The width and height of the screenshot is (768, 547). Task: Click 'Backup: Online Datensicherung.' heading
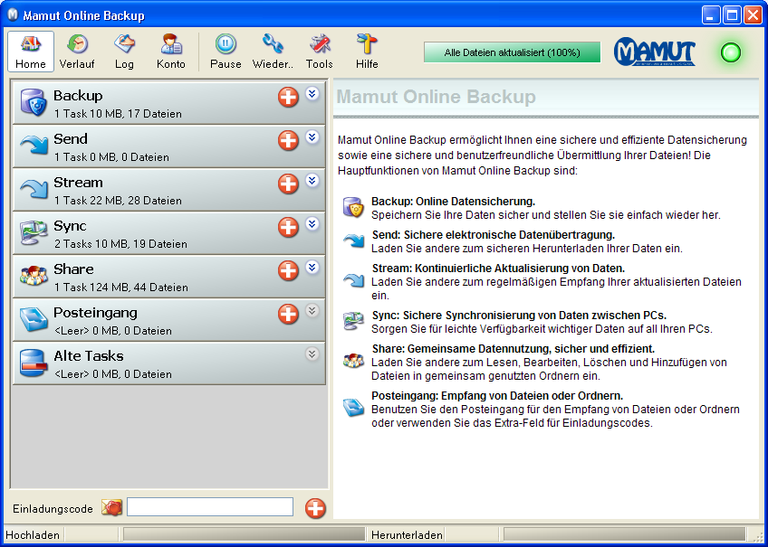coord(453,202)
